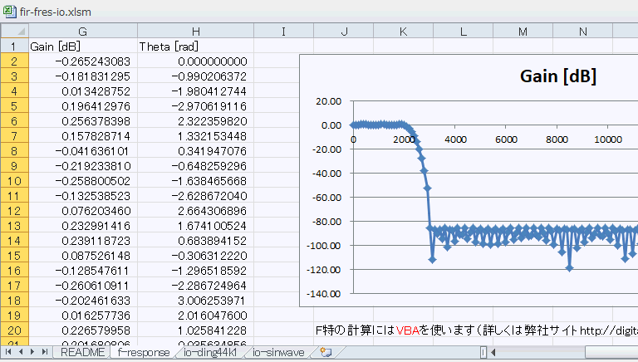
Task: Select row 6 header
Action: pyautogui.click(x=15, y=120)
